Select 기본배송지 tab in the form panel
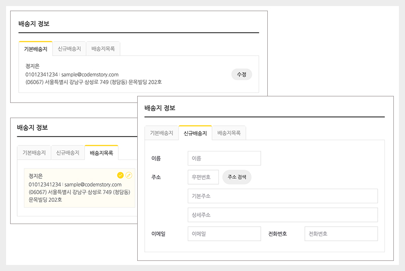Screen dimensions: 405x271 161,133
